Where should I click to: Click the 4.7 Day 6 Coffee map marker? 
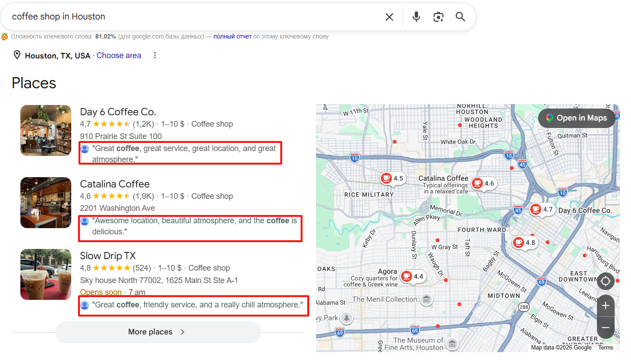(x=542, y=210)
